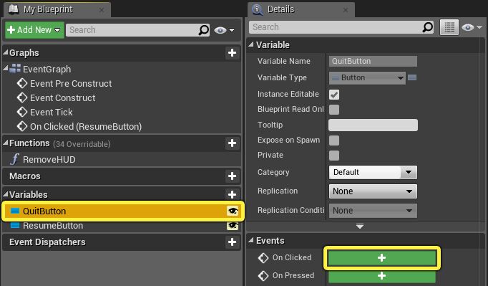Screen dimensions: 488x286
Task: Click the Variable Name field QuitButton
Action: (x=373, y=61)
